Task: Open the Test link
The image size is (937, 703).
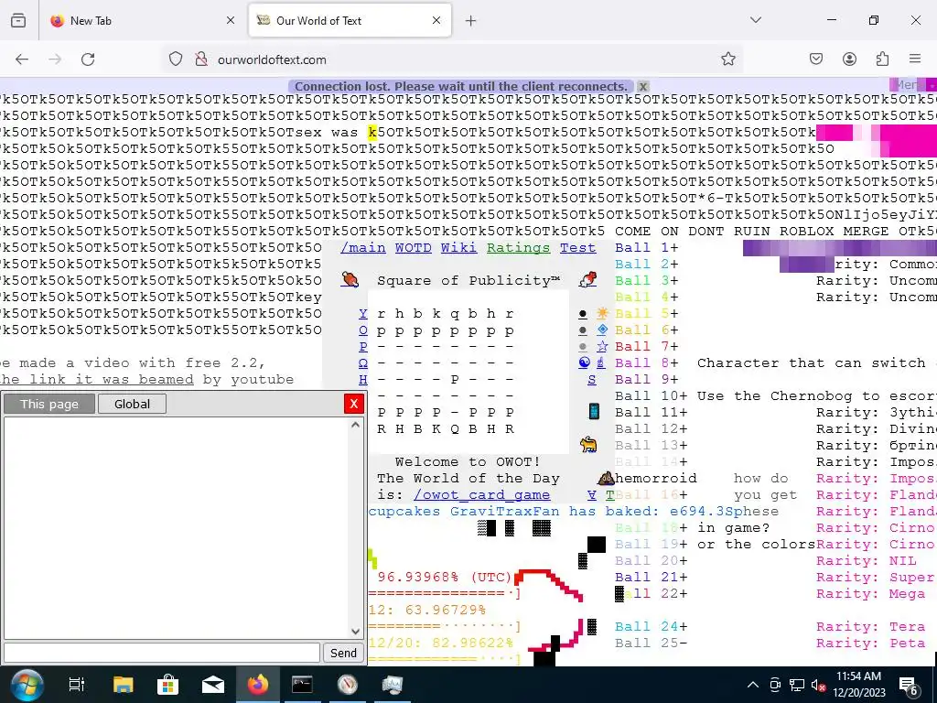Action: 578,247
